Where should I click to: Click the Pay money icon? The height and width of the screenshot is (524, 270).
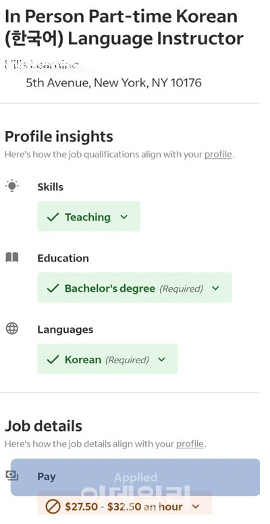pos(12,475)
